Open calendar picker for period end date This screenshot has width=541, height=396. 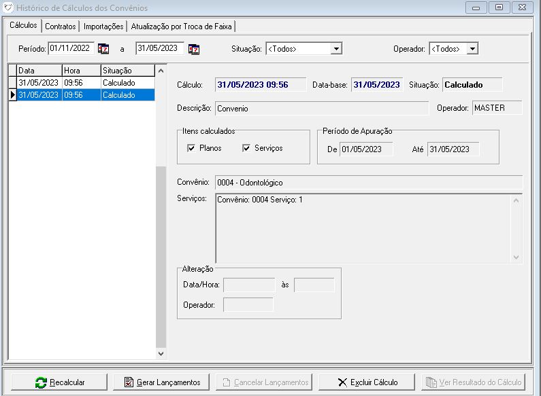coord(194,49)
